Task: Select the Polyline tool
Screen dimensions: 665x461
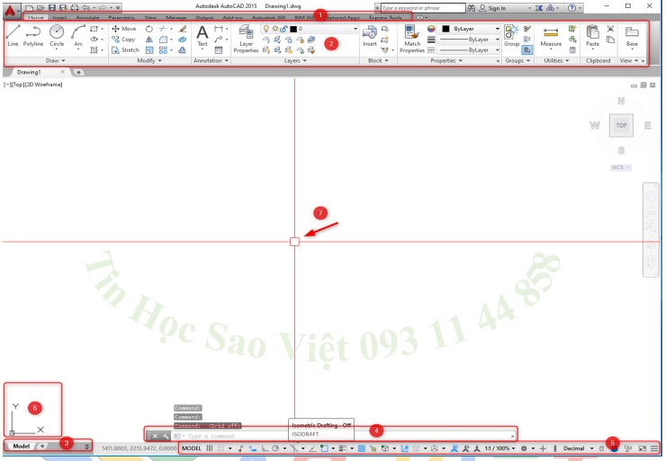Action: coord(33,35)
